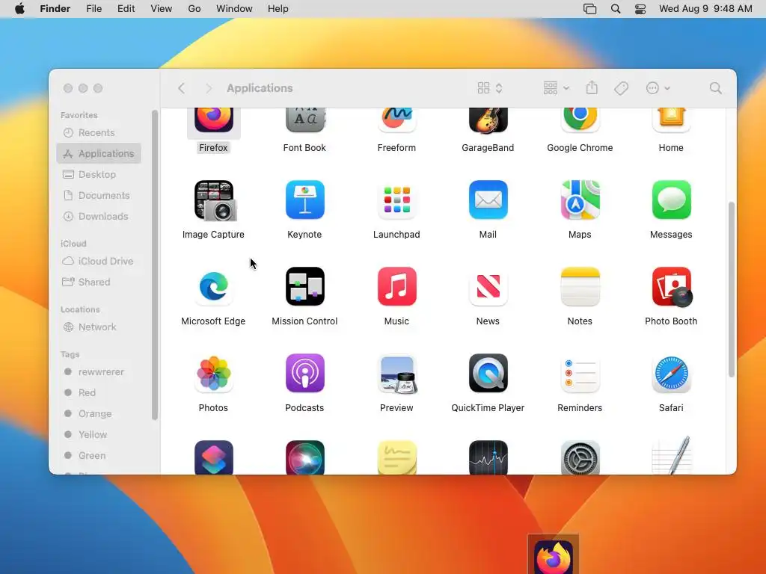Image resolution: width=766 pixels, height=574 pixels.
Task: Open Shared in the sidebar
Action: click(99, 283)
